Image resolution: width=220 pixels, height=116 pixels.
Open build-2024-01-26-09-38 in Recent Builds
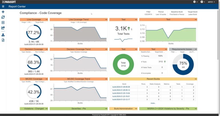(121, 87)
